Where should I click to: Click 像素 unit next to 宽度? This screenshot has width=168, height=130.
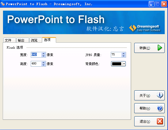click(x=50, y=55)
